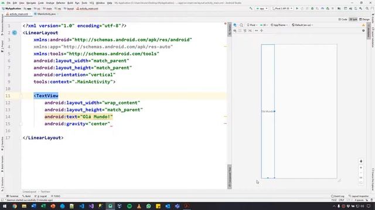Open the Pixel 2 API 30 device dropdown
375x210 pixels.
click(x=282, y=8)
